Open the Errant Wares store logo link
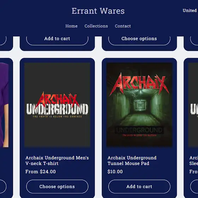The width and height of the screenshot is (198, 198). [x=98, y=11]
